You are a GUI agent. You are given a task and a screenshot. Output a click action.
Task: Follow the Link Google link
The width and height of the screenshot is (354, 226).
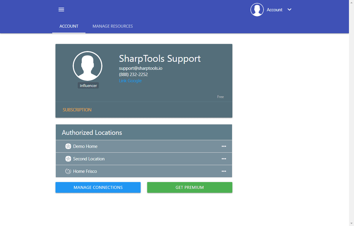[x=130, y=81]
